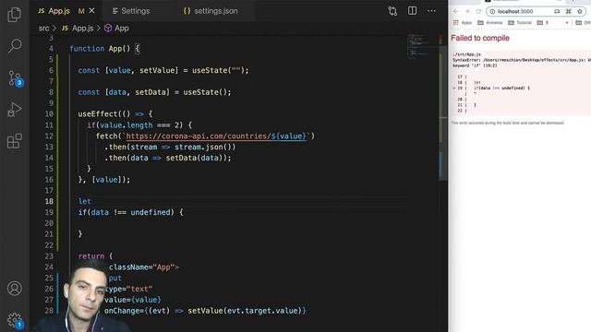This screenshot has height=332, width=591.
Task: Close the App.js editor tab
Action: pyautogui.click(x=91, y=11)
